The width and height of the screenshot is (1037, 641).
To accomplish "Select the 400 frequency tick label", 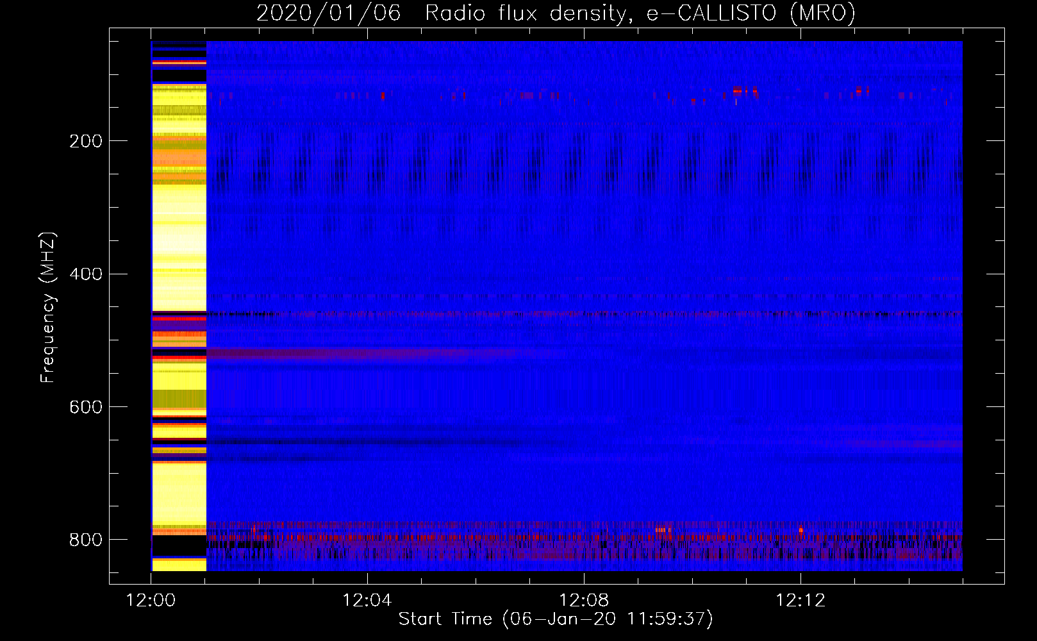I will [x=86, y=274].
